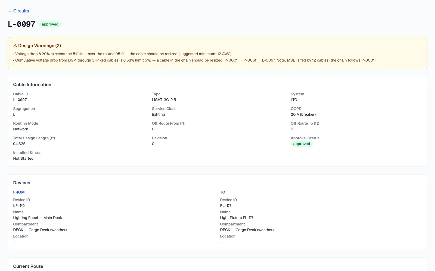The width and height of the screenshot is (435, 271).
Task: Click the FROM devices label
Action: pos(19,192)
